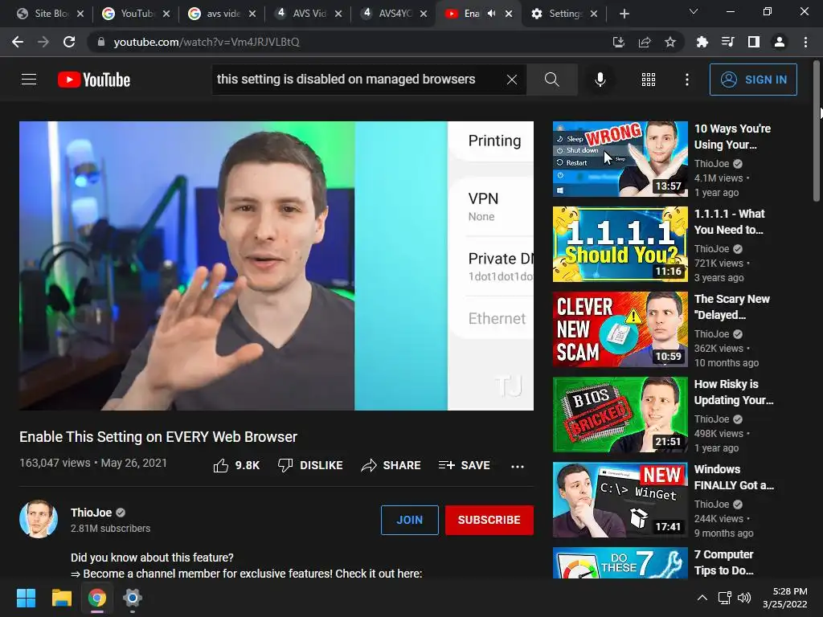The image size is (823, 617).
Task: Open Settings gear on the taskbar
Action: (x=133, y=598)
